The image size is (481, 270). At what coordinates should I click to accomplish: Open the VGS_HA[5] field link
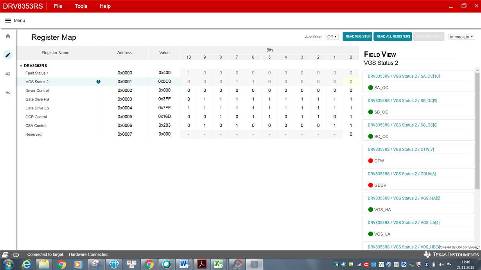(404, 198)
